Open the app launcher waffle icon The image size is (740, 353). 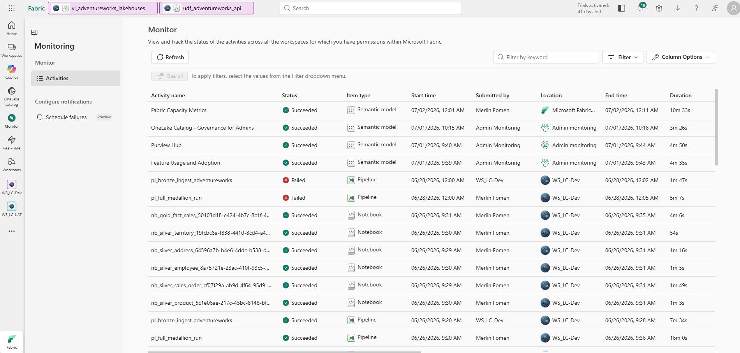coord(12,8)
